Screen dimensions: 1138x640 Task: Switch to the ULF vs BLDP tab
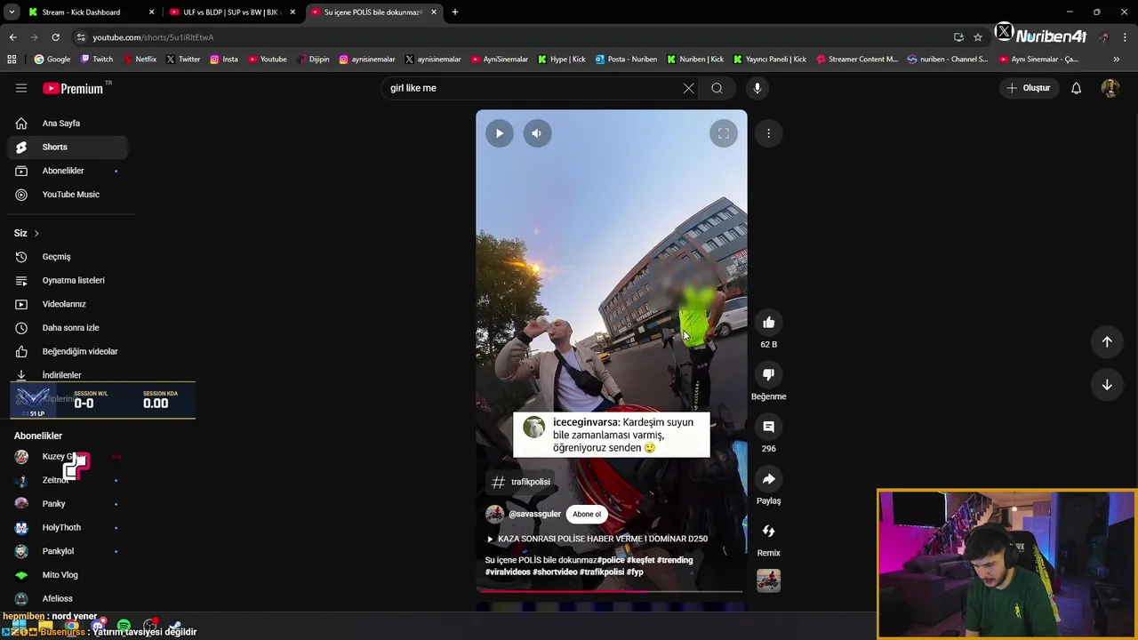(231, 12)
